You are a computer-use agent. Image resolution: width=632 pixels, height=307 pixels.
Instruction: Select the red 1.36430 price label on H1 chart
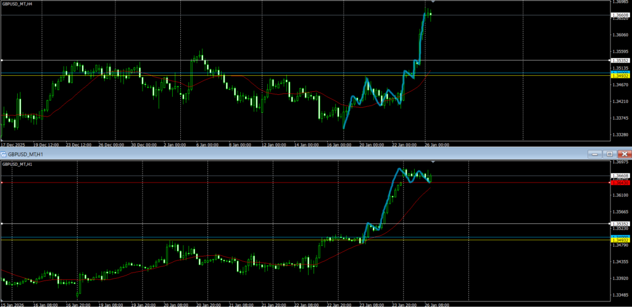coord(620,182)
